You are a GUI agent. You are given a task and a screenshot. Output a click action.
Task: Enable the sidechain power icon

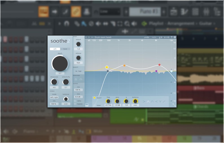tap(76, 79)
